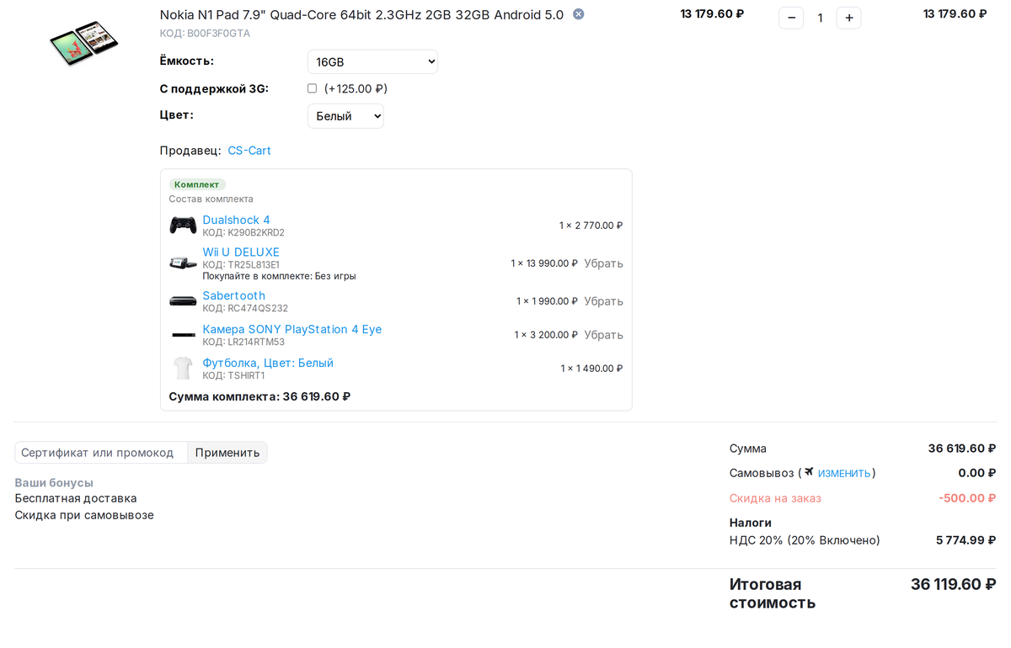
Task: Focus the Сертификат или промокод field
Action: pyautogui.click(x=101, y=453)
